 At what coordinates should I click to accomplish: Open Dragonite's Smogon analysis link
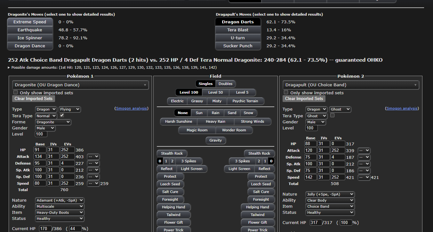(132, 108)
